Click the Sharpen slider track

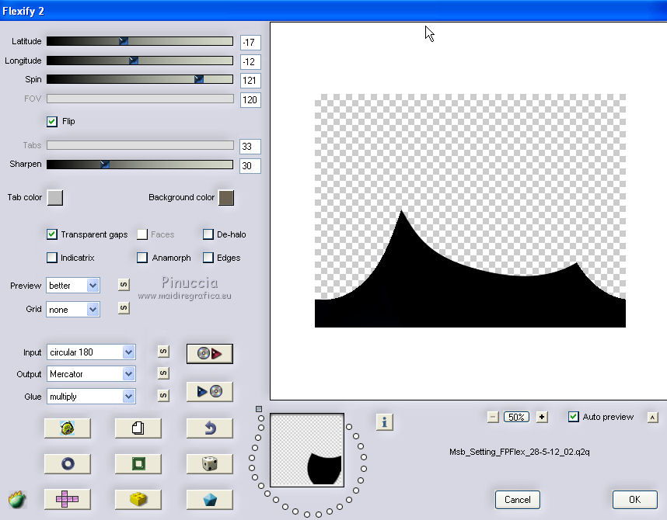pos(139,165)
